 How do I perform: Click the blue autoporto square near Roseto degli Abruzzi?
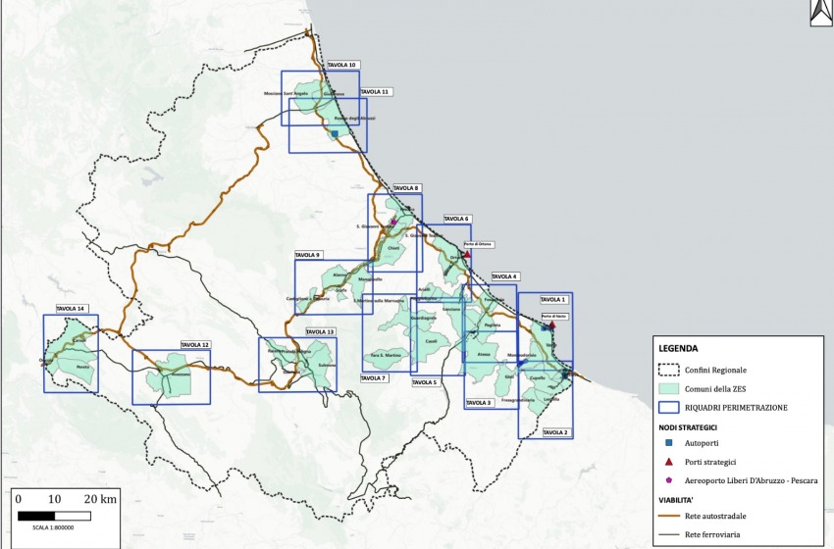(x=335, y=134)
